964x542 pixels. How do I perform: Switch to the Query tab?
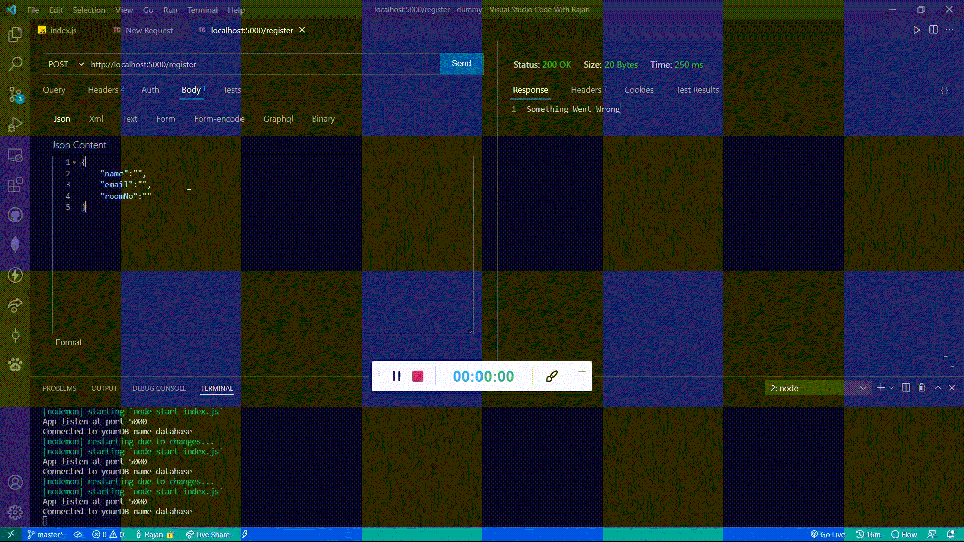click(x=54, y=90)
